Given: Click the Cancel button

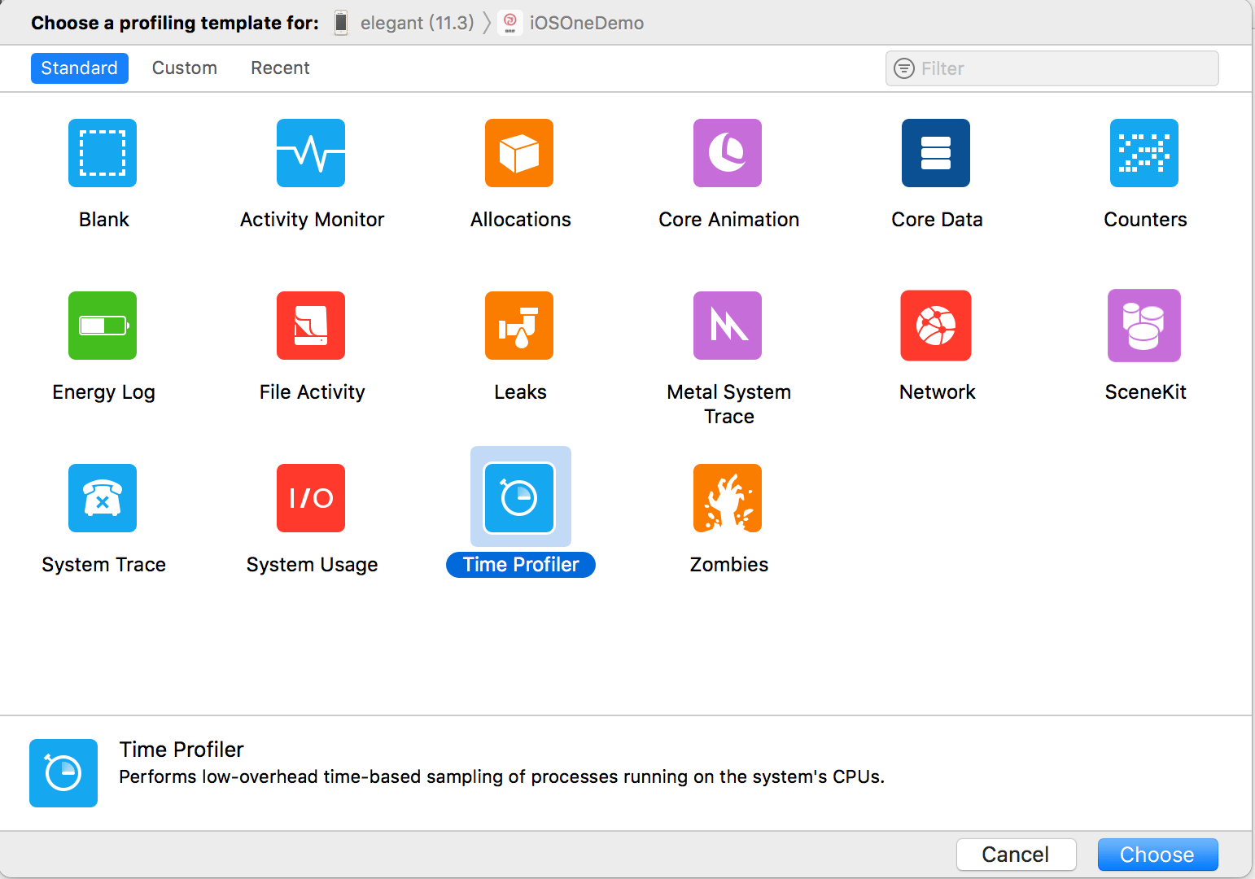Looking at the screenshot, I should [x=1016, y=855].
